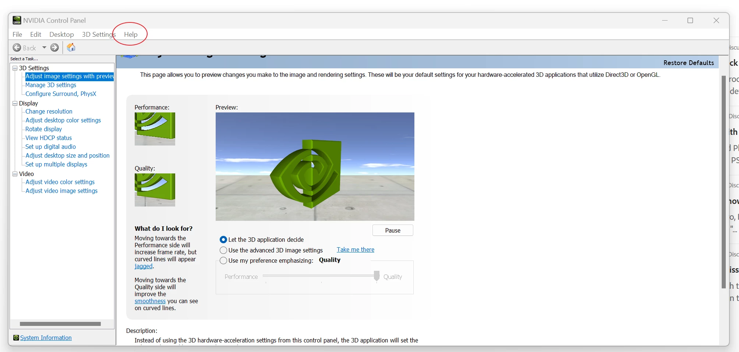
Task: Open the Desktop menu
Action: (x=61, y=34)
